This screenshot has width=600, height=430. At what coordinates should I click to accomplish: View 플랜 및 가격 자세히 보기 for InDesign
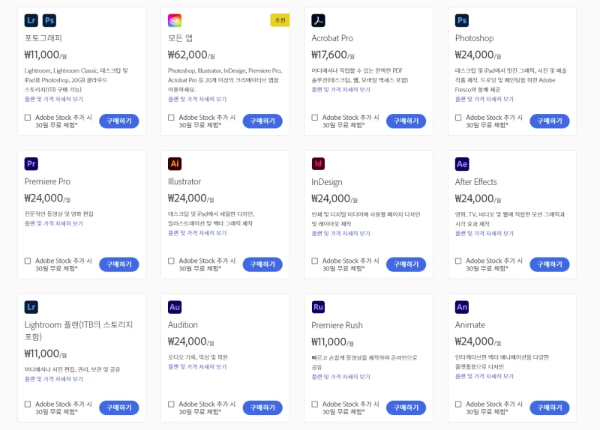[x=340, y=233]
